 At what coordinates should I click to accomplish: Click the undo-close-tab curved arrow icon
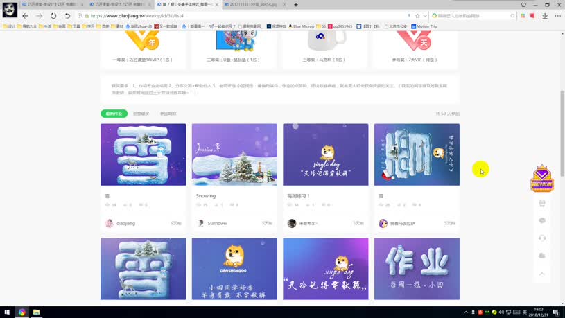67,16
